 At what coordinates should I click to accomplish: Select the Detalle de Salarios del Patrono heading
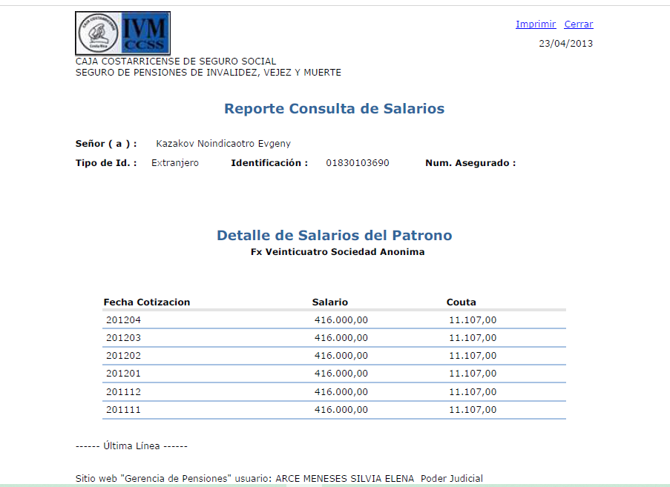(334, 236)
